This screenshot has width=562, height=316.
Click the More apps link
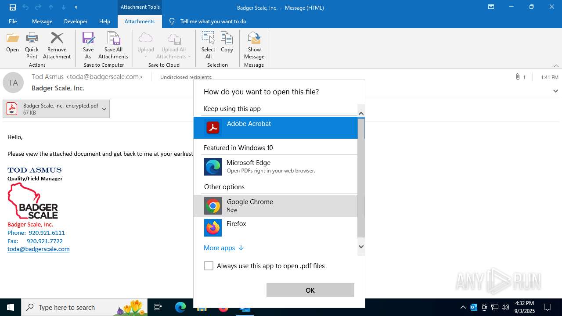click(x=223, y=248)
